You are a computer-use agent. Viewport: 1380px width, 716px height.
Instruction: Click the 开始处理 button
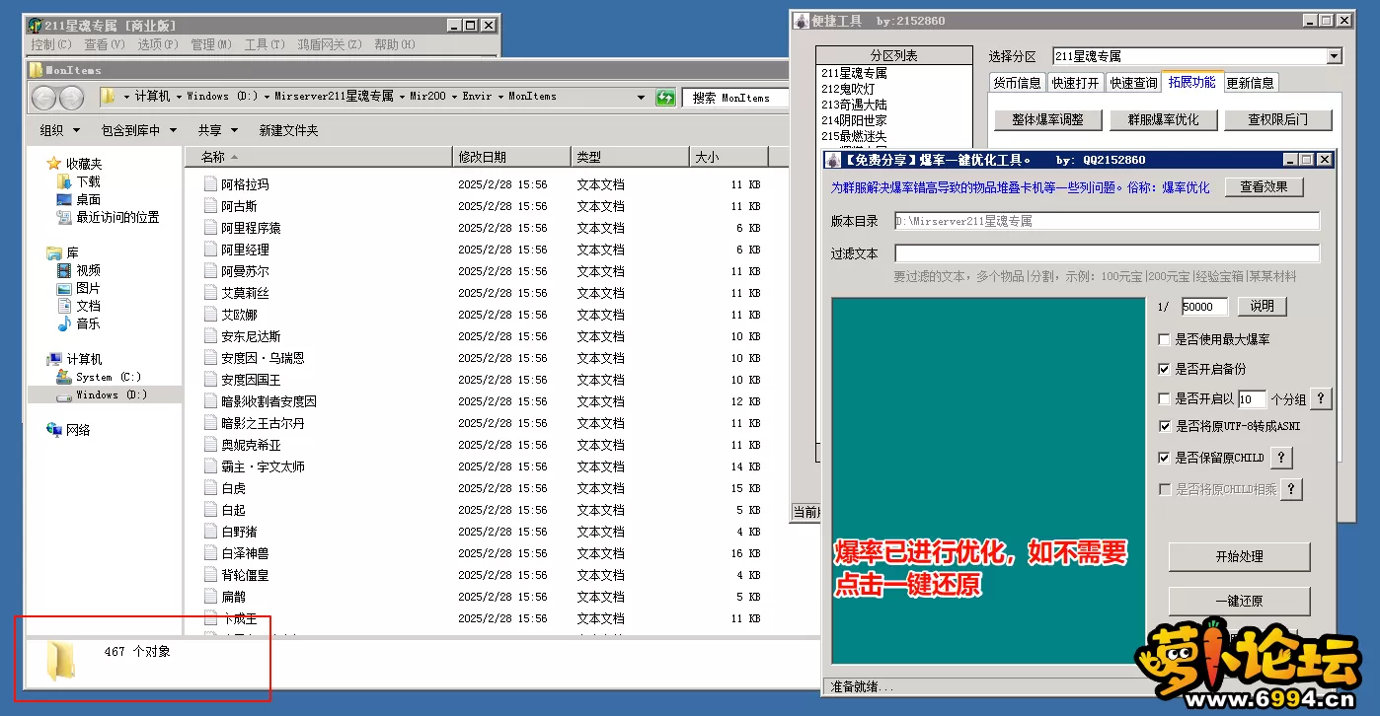tap(1239, 556)
